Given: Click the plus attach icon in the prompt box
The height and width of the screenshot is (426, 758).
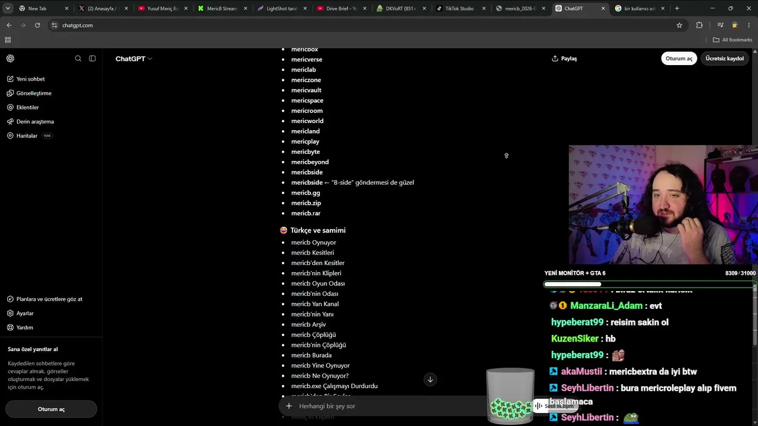Looking at the screenshot, I should [289, 406].
